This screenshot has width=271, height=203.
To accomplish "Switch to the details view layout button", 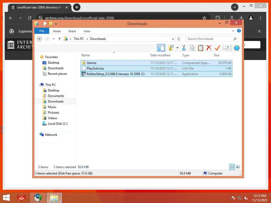I will click(232, 167).
